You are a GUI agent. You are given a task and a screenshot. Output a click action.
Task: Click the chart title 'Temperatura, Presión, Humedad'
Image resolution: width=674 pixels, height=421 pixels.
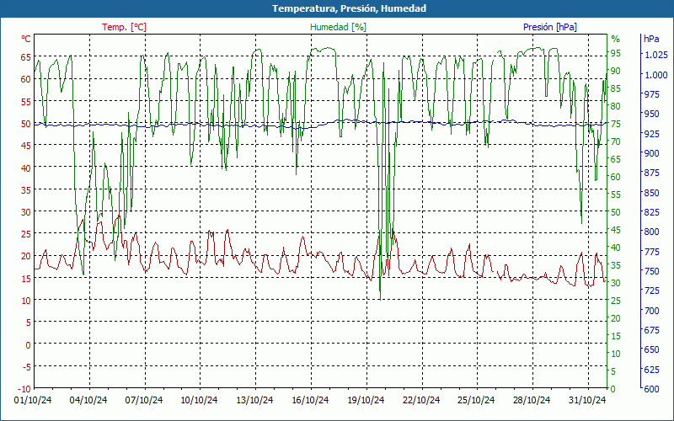click(x=349, y=8)
